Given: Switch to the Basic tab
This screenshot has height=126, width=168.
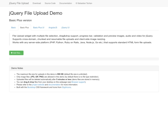Looking at the screenshot, I should [13, 28].
